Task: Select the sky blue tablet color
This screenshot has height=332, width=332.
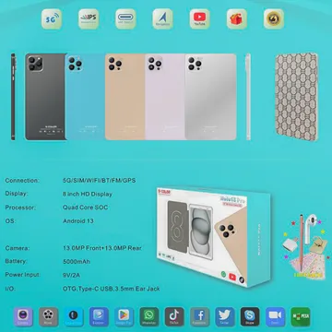Action: coord(85,97)
